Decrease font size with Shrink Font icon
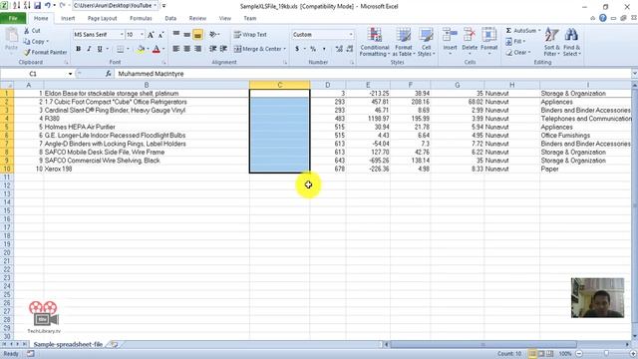The height and width of the screenshot is (359, 638). (160, 35)
